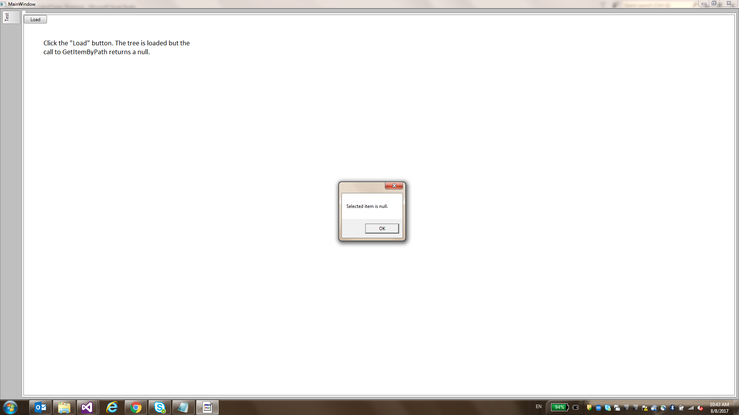Close the 'Selected item is null' dialog
This screenshot has height=415, width=739.
point(394,186)
